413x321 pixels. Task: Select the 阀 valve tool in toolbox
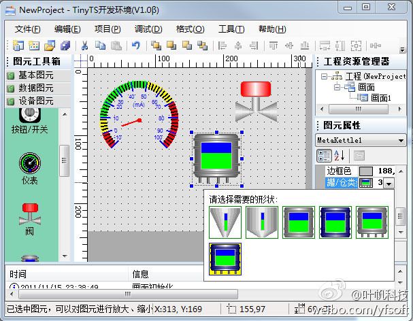[30, 220]
